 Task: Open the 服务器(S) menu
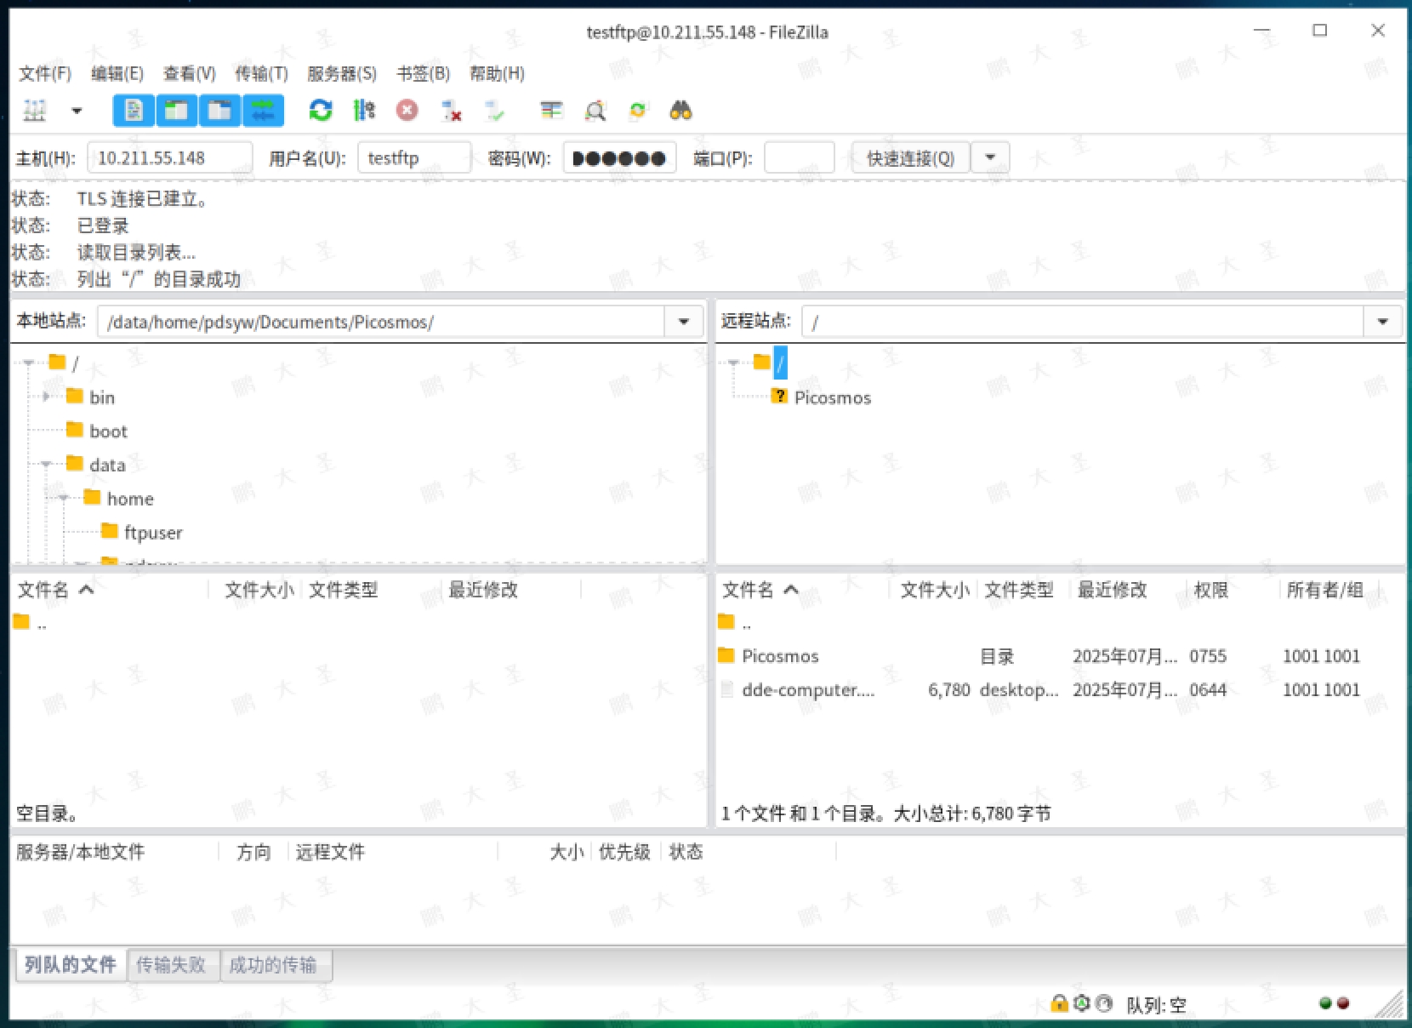coord(340,73)
